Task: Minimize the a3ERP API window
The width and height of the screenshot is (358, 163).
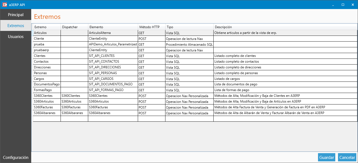Action: point(333,5)
